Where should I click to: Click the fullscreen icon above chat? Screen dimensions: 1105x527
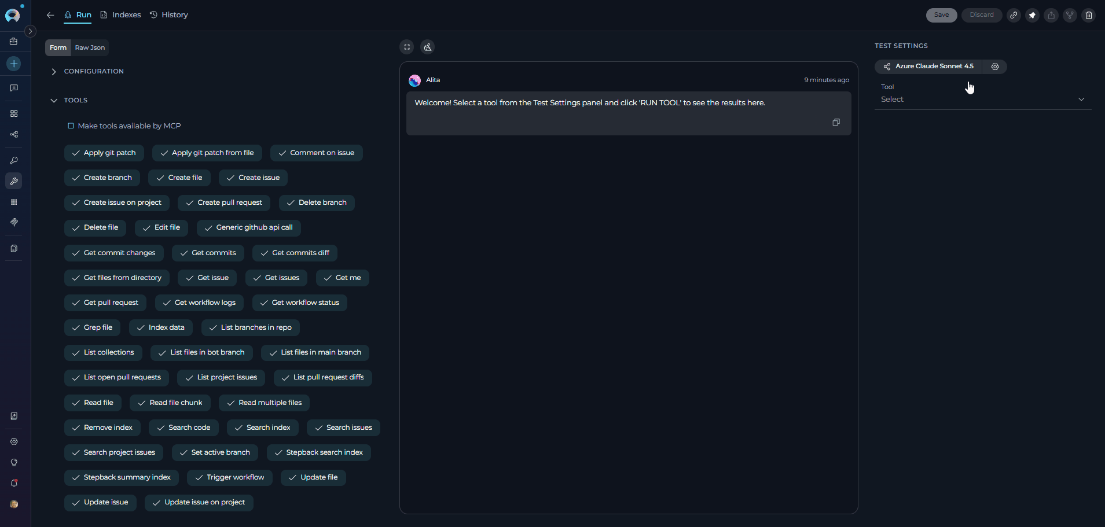tap(407, 47)
